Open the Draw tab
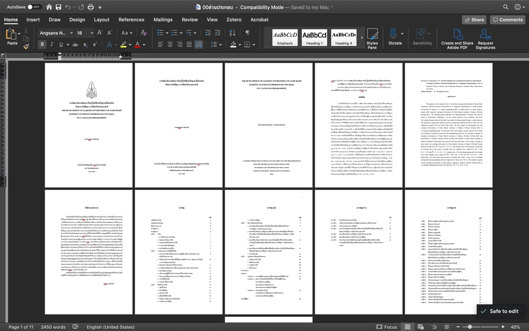This screenshot has width=529, height=331. point(55,20)
